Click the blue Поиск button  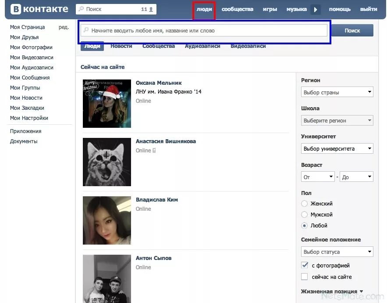[x=352, y=30]
